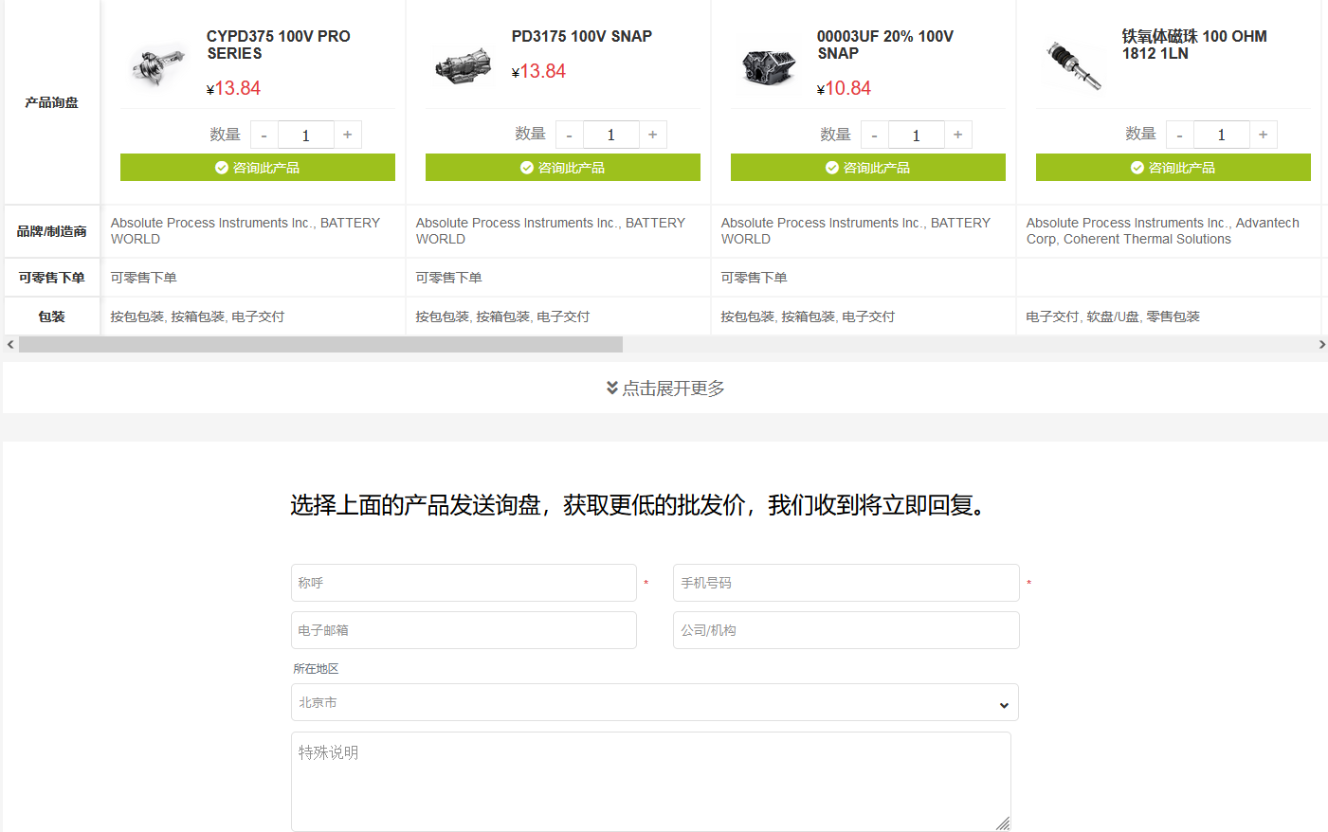Decrease quantity for CYPD375 100V PRO SERIES
The image size is (1328, 832).
(x=264, y=135)
